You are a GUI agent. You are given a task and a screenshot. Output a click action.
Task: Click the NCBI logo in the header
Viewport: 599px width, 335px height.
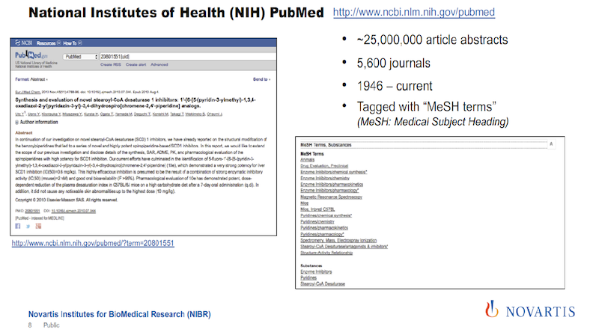coord(24,43)
